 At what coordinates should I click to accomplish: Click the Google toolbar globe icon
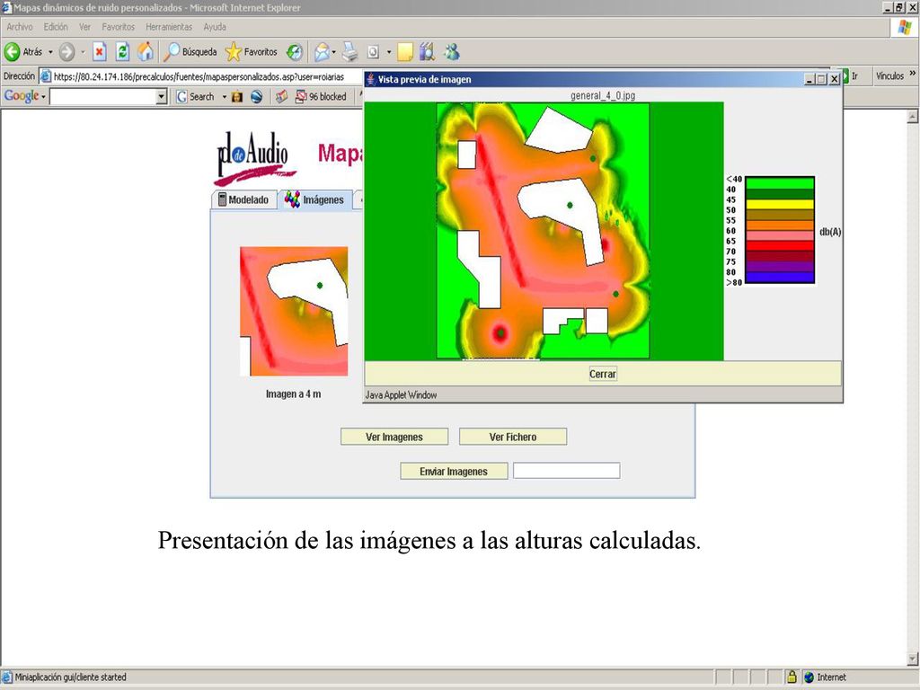pyautogui.click(x=256, y=97)
